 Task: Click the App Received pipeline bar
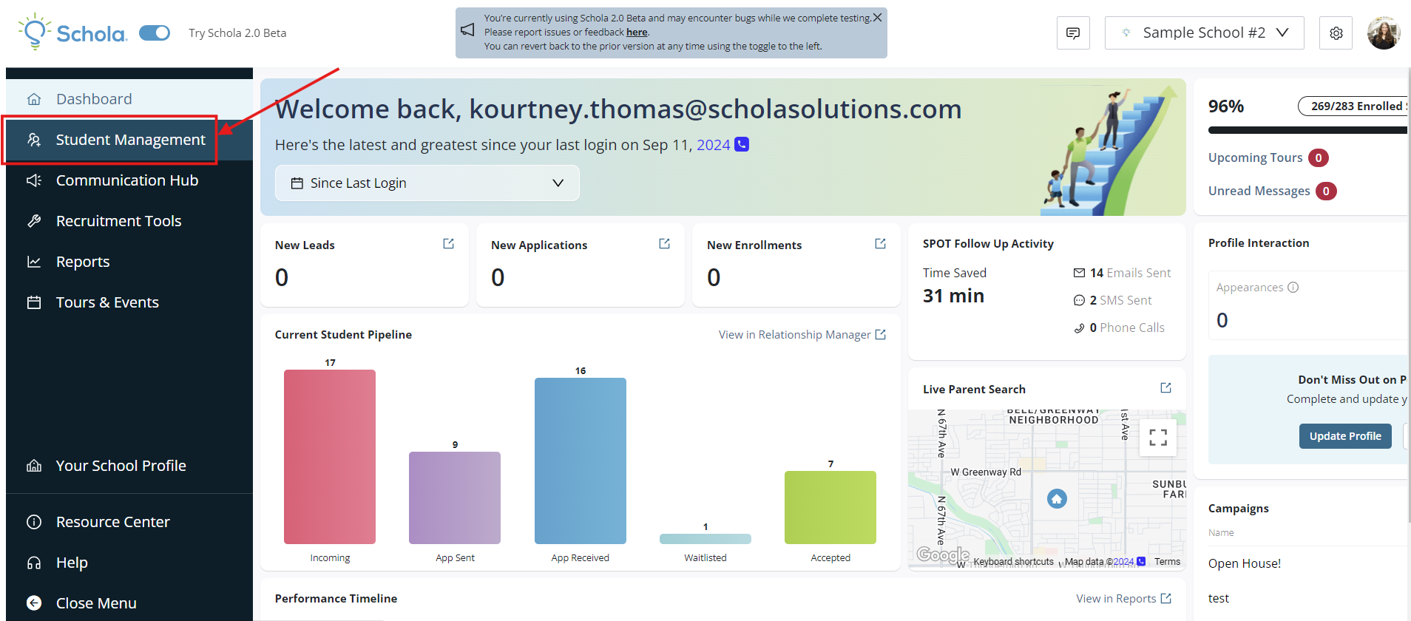(581, 461)
